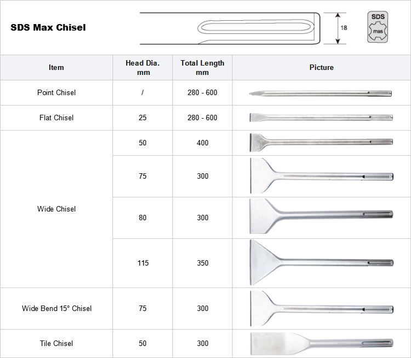Screen dimensions: 411x358
Task: Select the Flat Chisel picture
Action: pos(321,118)
